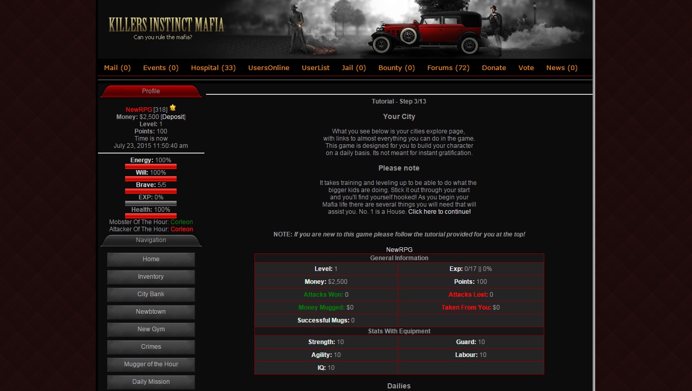Open Attacker Of The Hour Corleon profile

tap(182, 229)
